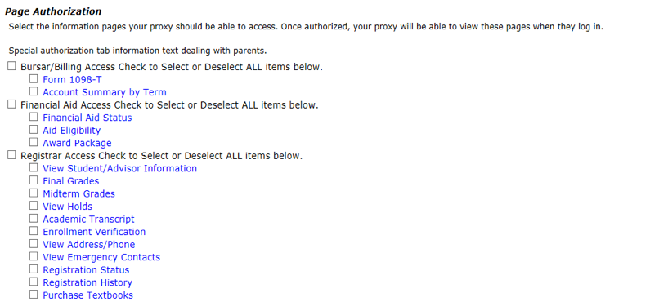Enable the Final Grades checkbox
The width and height of the screenshot is (650, 302).
point(34,180)
